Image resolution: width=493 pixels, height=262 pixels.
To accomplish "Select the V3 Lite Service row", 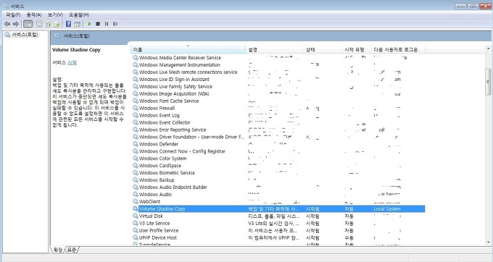I will (x=278, y=223).
